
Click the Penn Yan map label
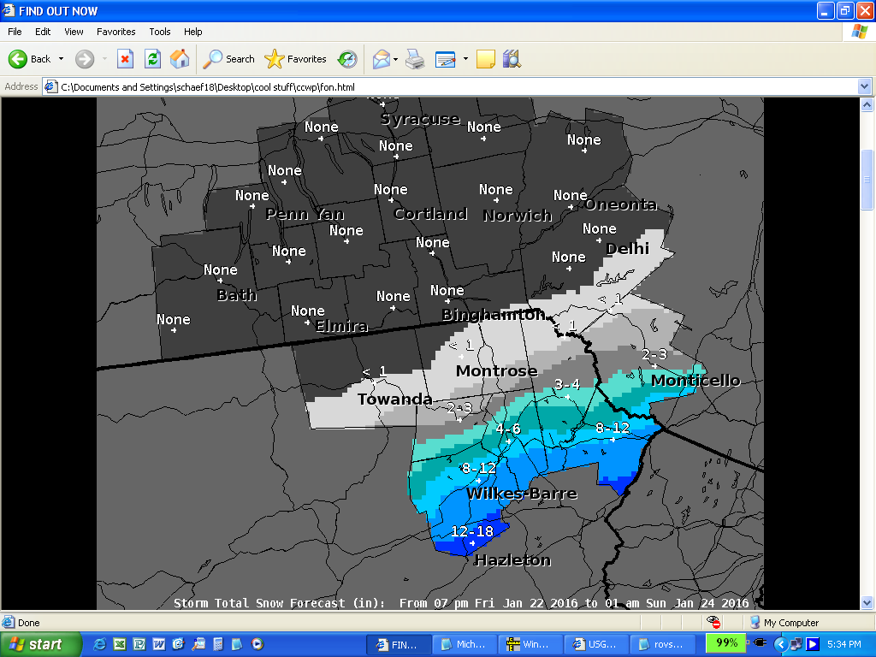pos(305,214)
